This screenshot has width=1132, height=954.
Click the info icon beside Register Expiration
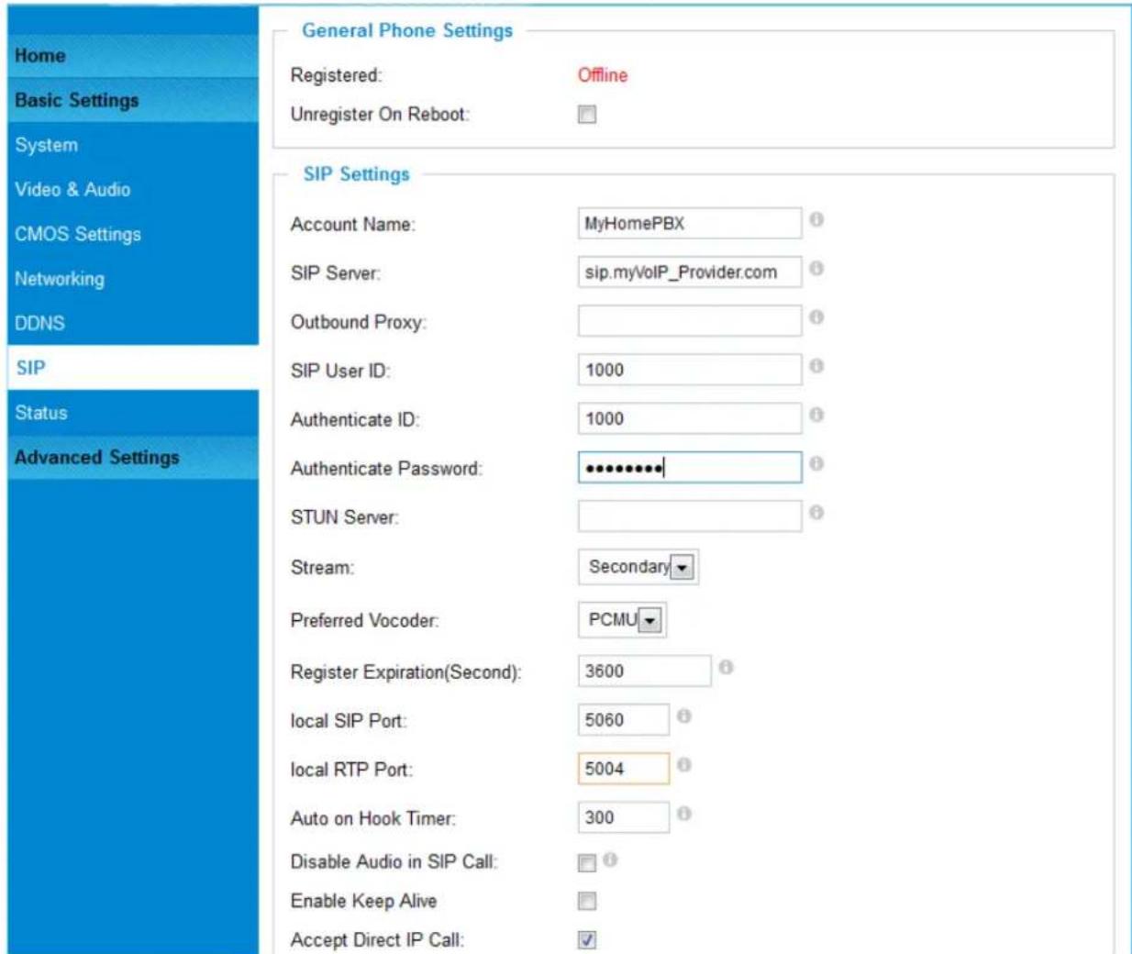[x=726, y=668]
